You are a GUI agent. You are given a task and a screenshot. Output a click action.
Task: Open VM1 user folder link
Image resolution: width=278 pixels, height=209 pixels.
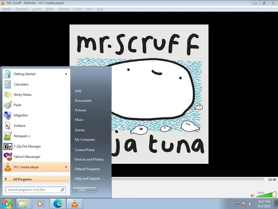(x=78, y=91)
